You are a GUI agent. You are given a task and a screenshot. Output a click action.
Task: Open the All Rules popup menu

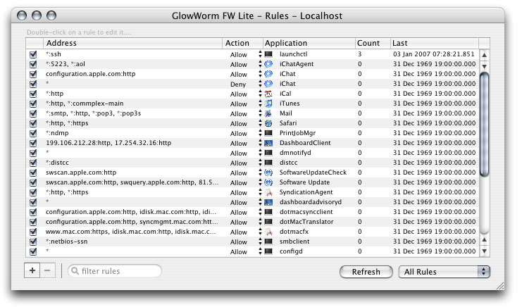[x=444, y=272]
